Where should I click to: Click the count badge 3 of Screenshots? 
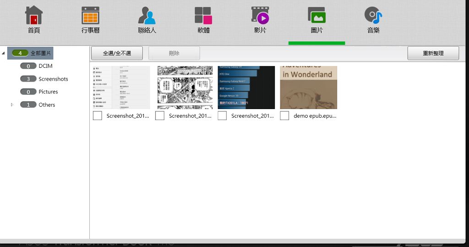(x=28, y=79)
